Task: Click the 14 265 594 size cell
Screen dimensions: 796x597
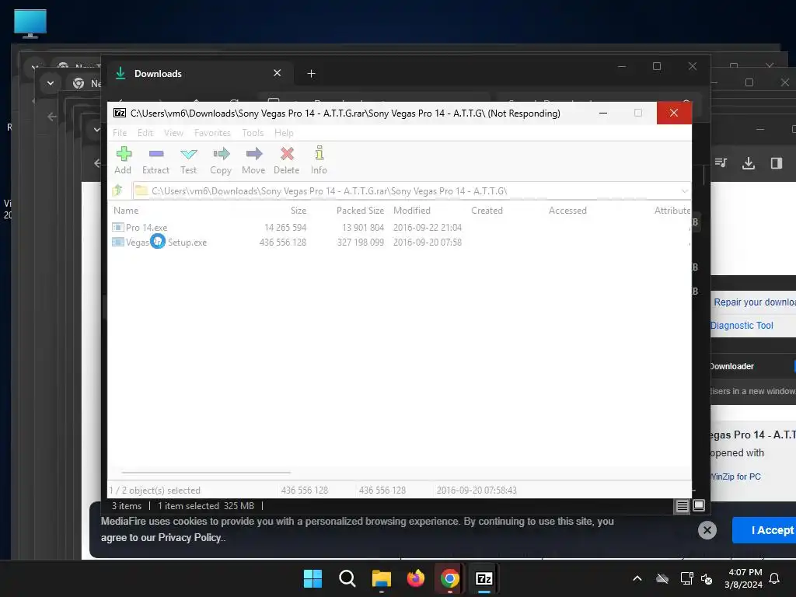Action: tap(285, 228)
